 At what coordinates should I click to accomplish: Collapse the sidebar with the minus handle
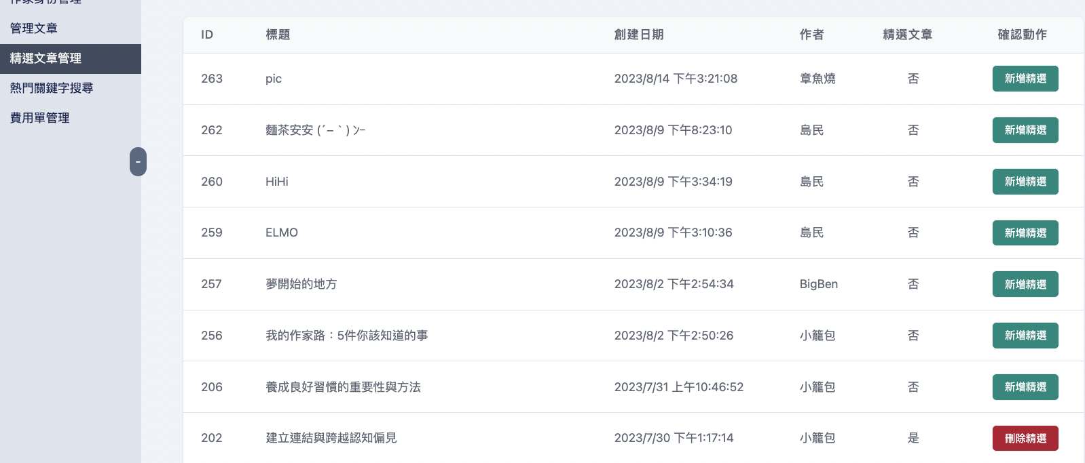point(138,162)
